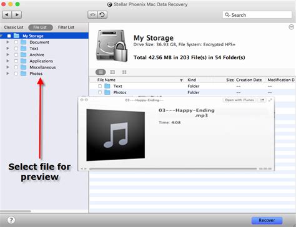296x227 pixels.
Task: Select the Miscellaneous label in tree
Action: tap(42, 67)
